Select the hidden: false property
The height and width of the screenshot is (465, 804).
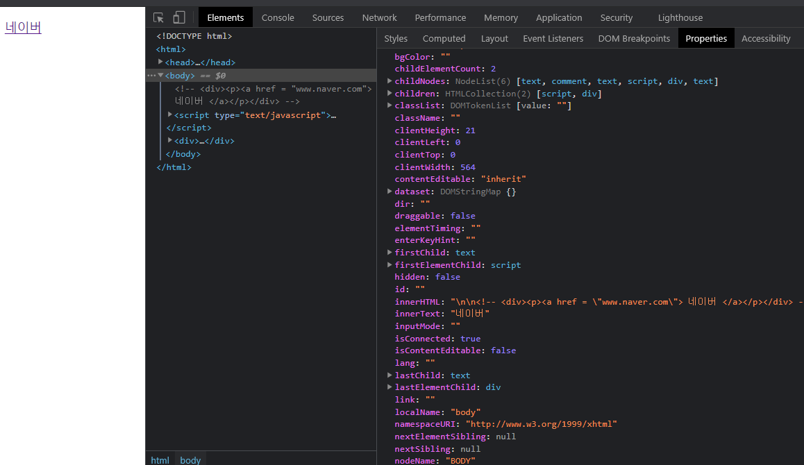pos(427,277)
